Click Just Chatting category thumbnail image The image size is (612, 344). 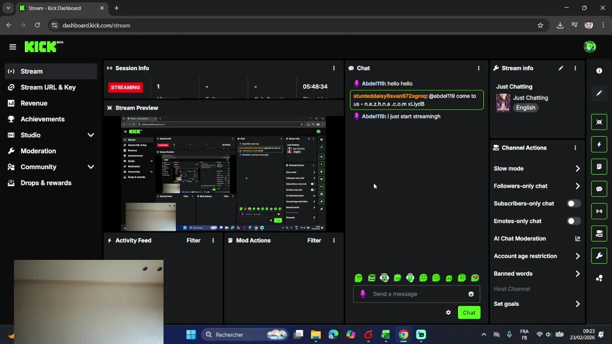(503, 103)
